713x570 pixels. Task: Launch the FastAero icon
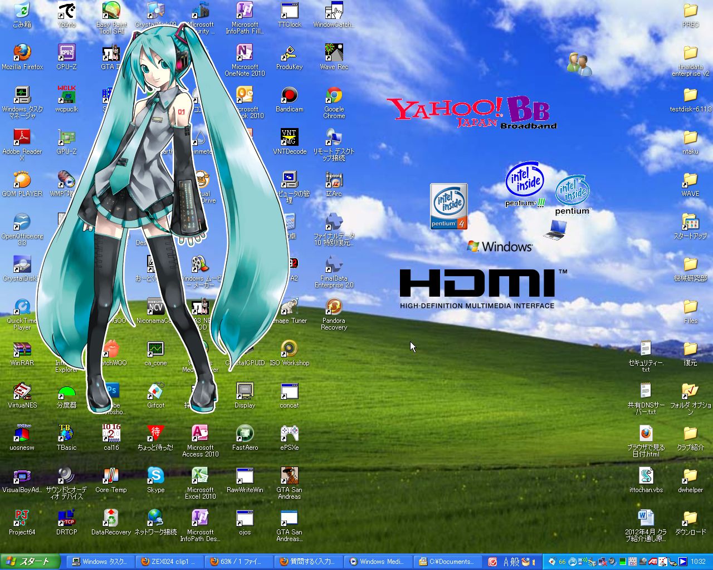[x=245, y=438]
